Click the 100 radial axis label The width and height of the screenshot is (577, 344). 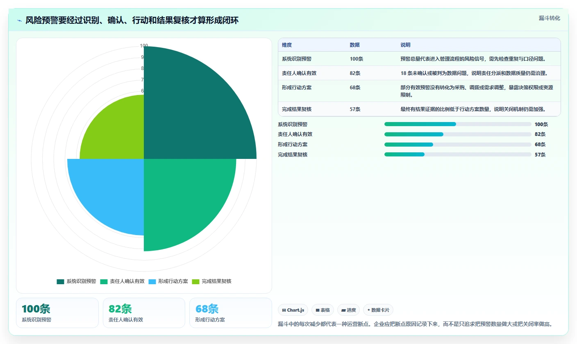144,46
